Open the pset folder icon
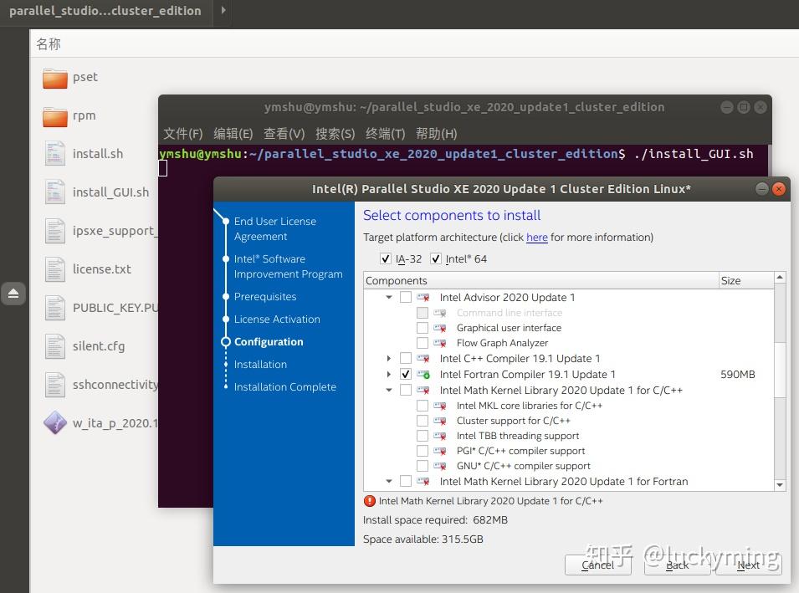Image resolution: width=799 pixels, height=593 pixels. pyautogui.click(x=54, y=77)
